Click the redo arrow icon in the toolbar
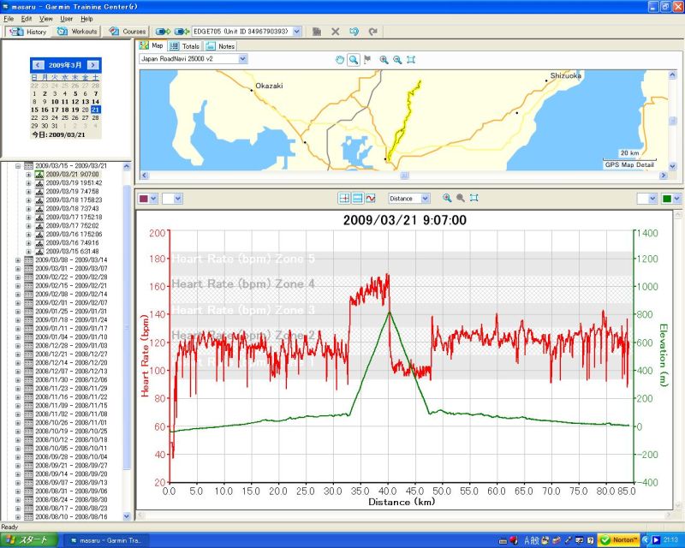 372,32
